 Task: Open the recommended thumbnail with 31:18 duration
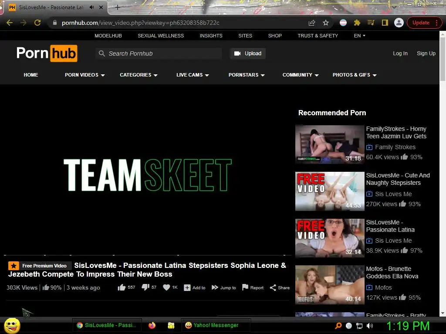[x=330, y=144]
